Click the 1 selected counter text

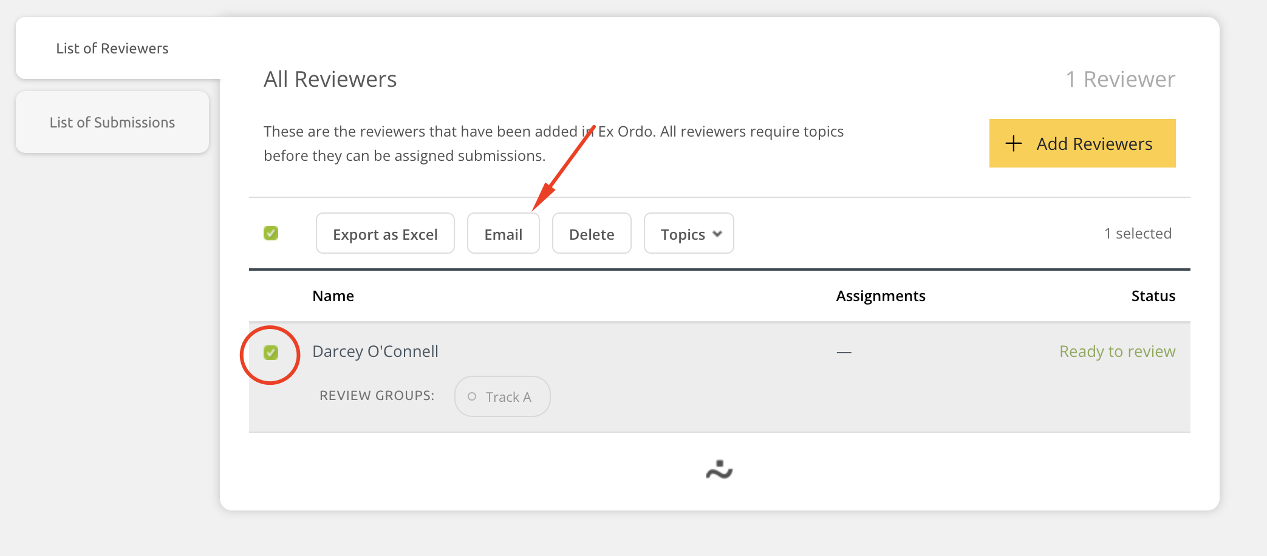pos(1137,234)
